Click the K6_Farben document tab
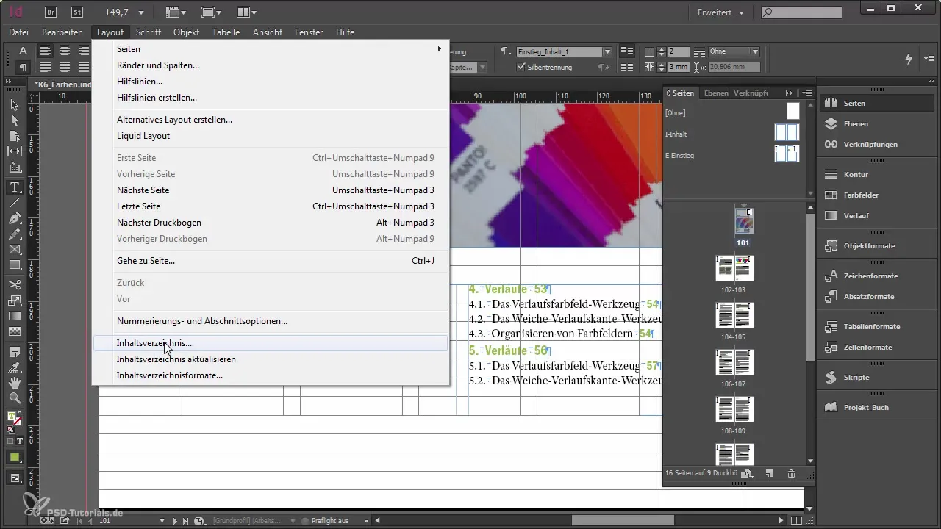Image resolution: width=941 pixels, height=529 pixels. point(62,84)
